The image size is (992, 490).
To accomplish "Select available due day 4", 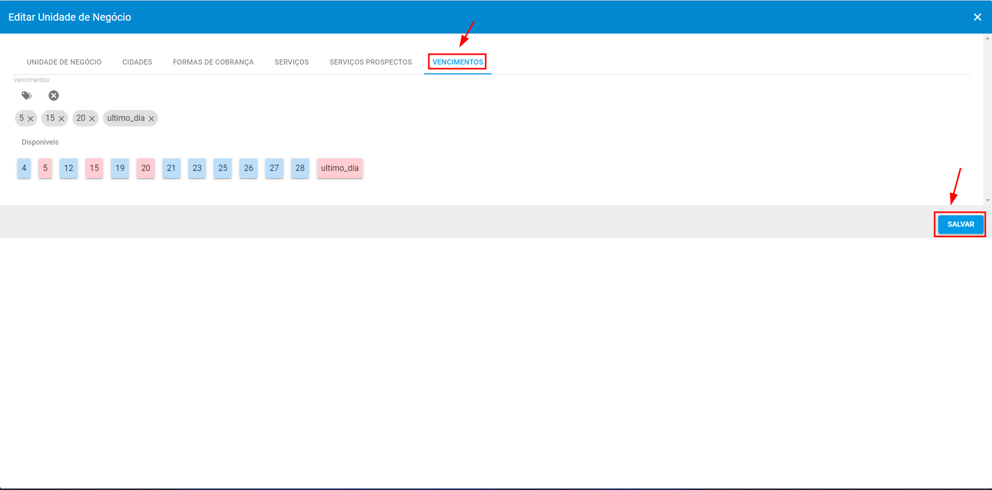I will 24,168.
